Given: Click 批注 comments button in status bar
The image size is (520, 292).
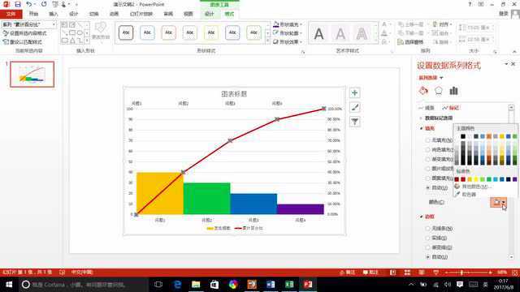Looking at the screenshot, I should tap(370, 273).
